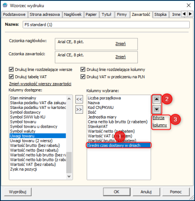Image resolution: width=195 pixels, height=201 pixels.
Task: Click the >> remove column button
Action: click(79, 109)
